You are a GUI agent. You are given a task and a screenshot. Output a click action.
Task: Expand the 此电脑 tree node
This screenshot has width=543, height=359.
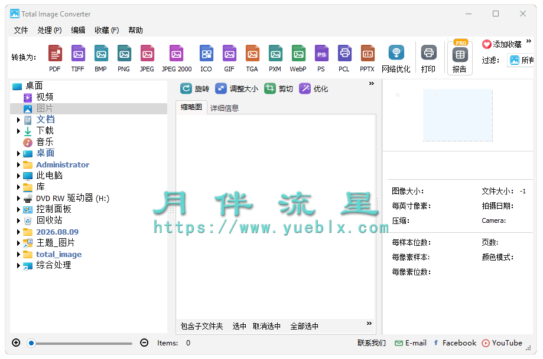[x=19, y=176]
